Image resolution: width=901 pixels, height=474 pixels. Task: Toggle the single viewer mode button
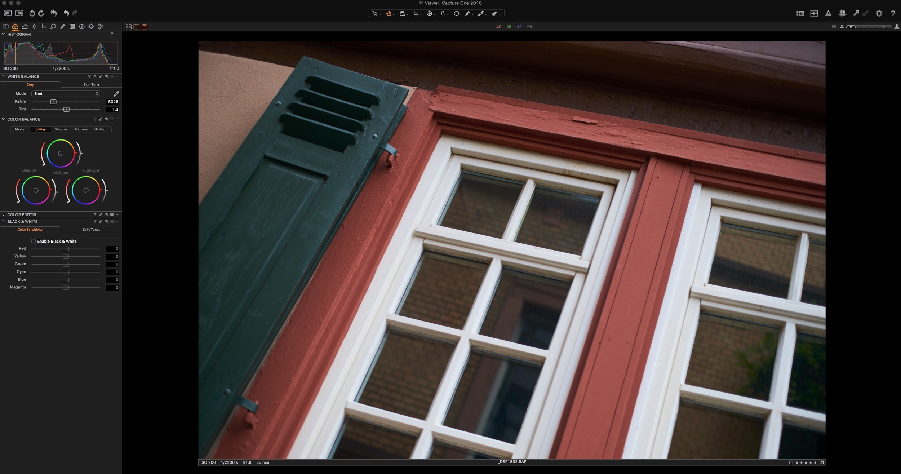click(x=136, y=27)
